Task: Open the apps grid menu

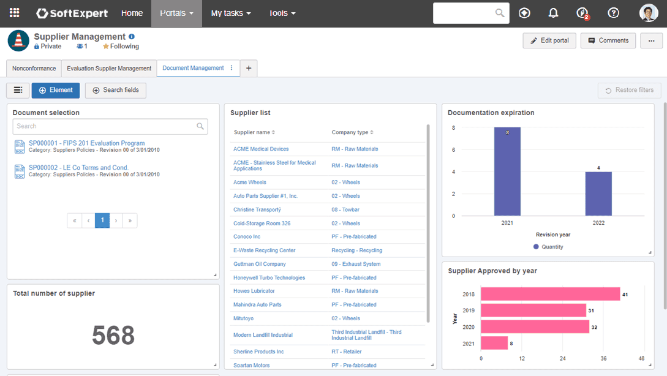Action: pos(15,12)
